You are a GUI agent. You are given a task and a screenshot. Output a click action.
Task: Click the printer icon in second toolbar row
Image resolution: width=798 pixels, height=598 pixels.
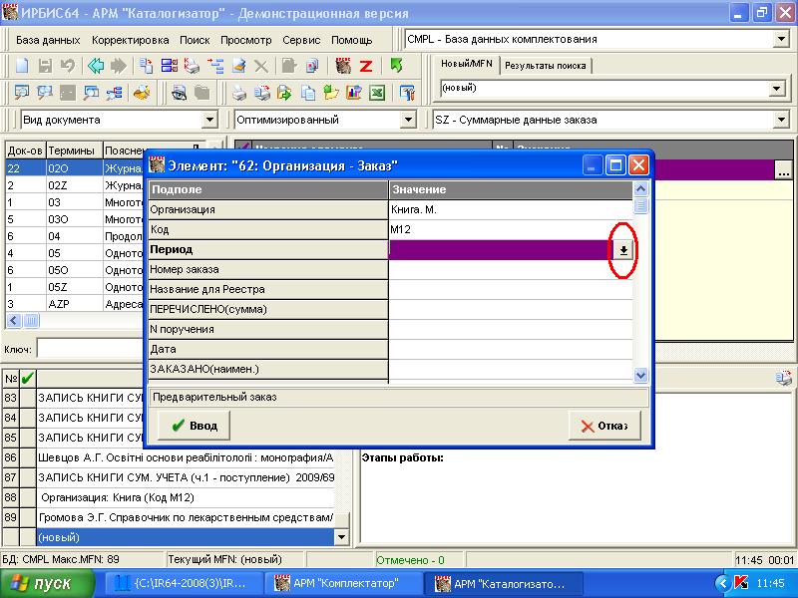click(x=239, y=93)
